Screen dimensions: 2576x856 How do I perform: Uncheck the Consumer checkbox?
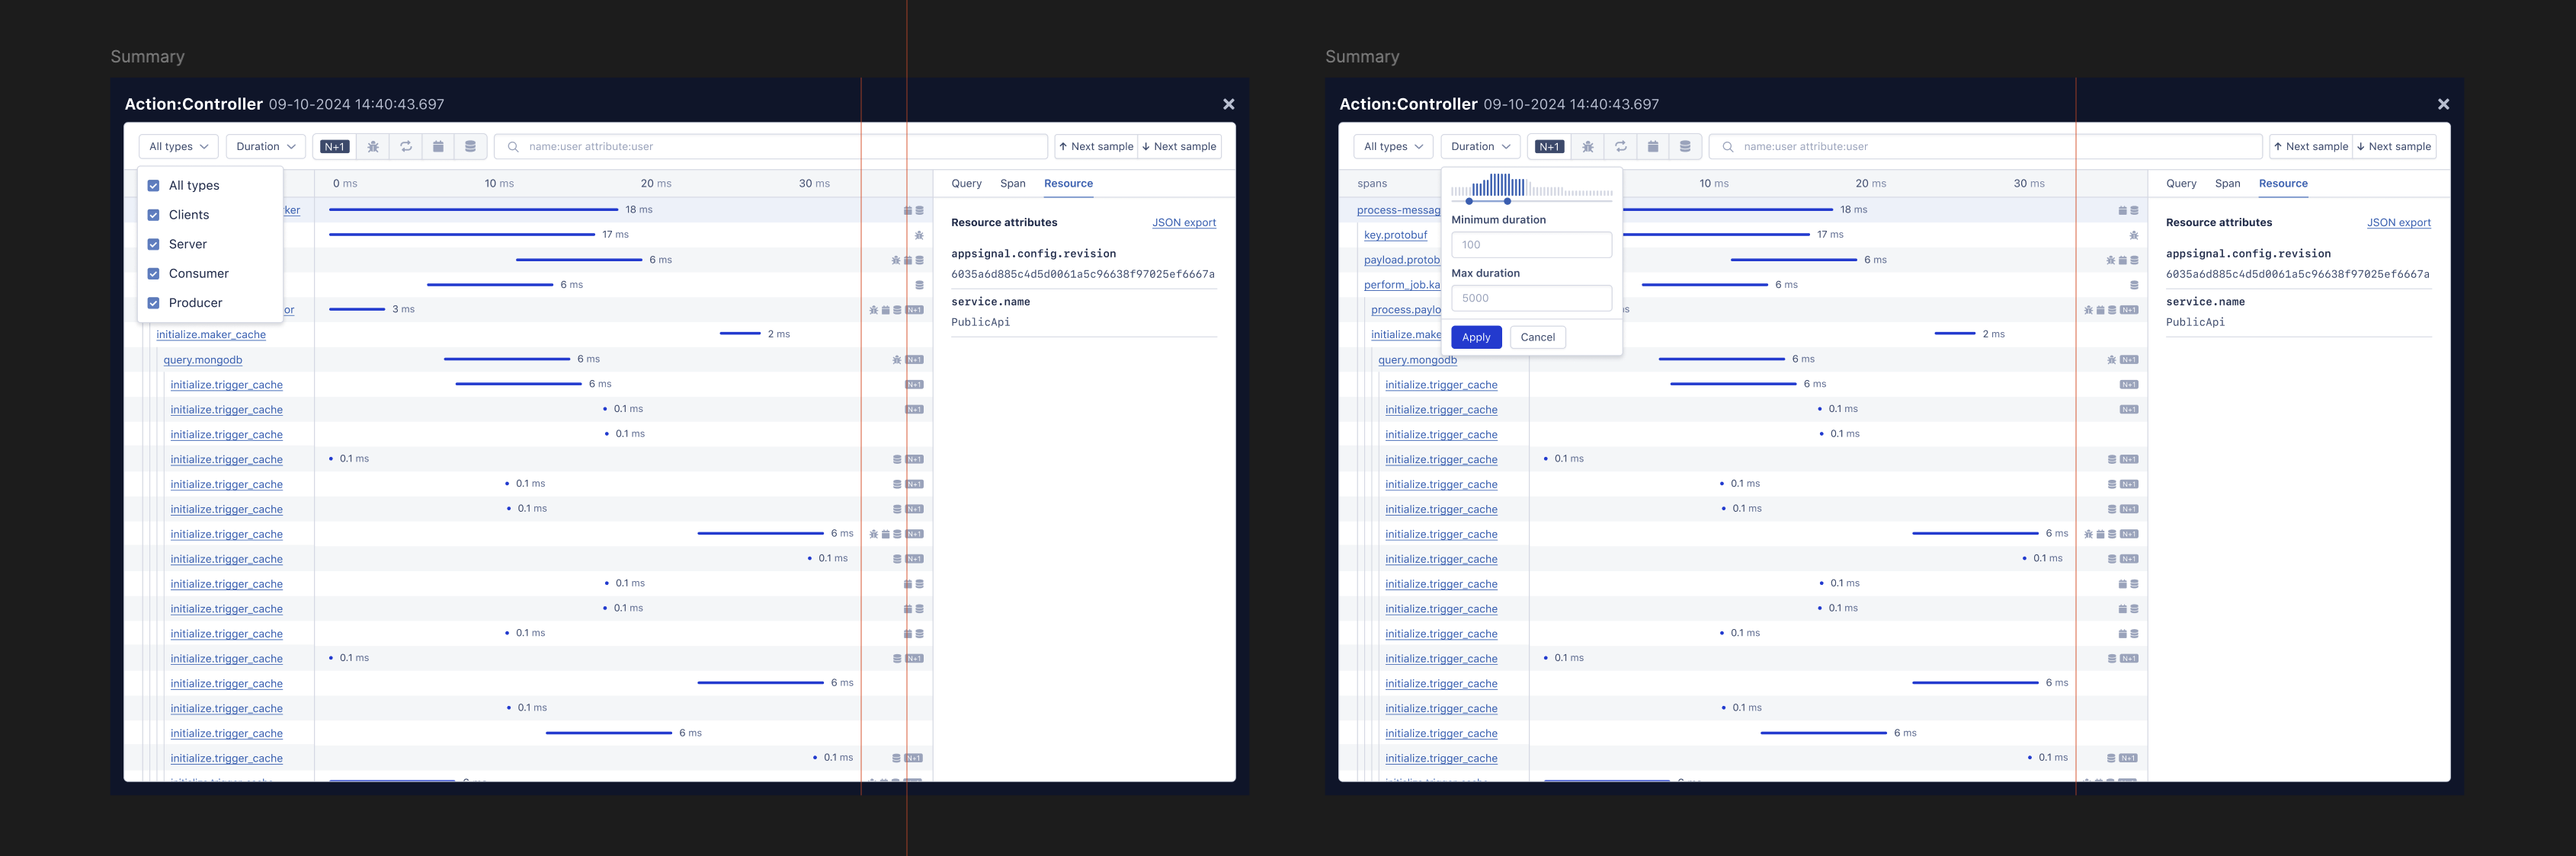(x=154, y=273)
